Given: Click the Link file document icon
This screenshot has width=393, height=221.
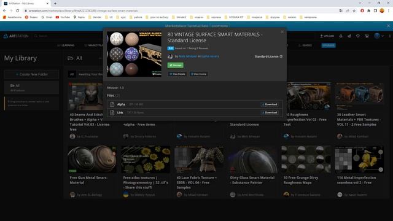Looking at the screenshot, I should click(x=112, y=112).
